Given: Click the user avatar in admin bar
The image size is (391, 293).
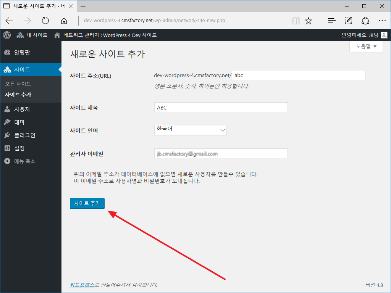Looking at the screenshot, I should pyautogui.click(x=384, y=35).
